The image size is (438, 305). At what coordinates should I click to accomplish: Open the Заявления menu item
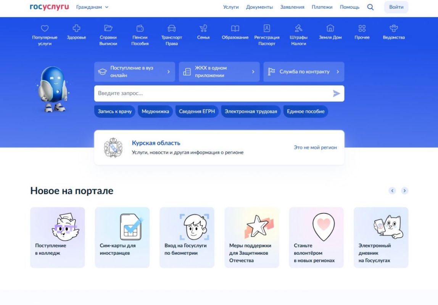click(x=292, y=7)
